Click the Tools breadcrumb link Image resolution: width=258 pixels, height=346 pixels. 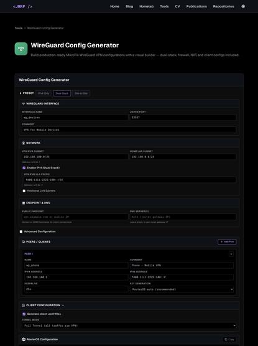coord(19,28)
